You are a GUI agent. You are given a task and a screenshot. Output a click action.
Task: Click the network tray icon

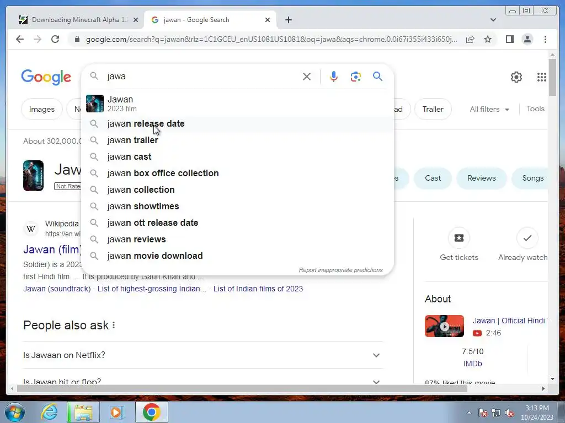click(x=496, y=413)
